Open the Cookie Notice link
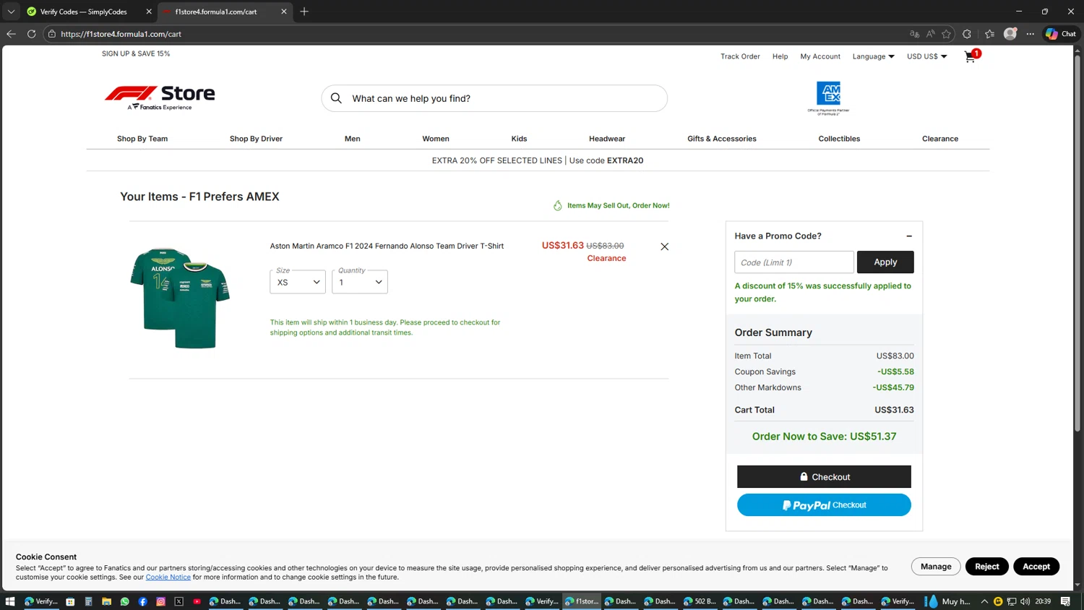Image resolution: width=1084 pixels, height=610 pixels. [168, 577]
